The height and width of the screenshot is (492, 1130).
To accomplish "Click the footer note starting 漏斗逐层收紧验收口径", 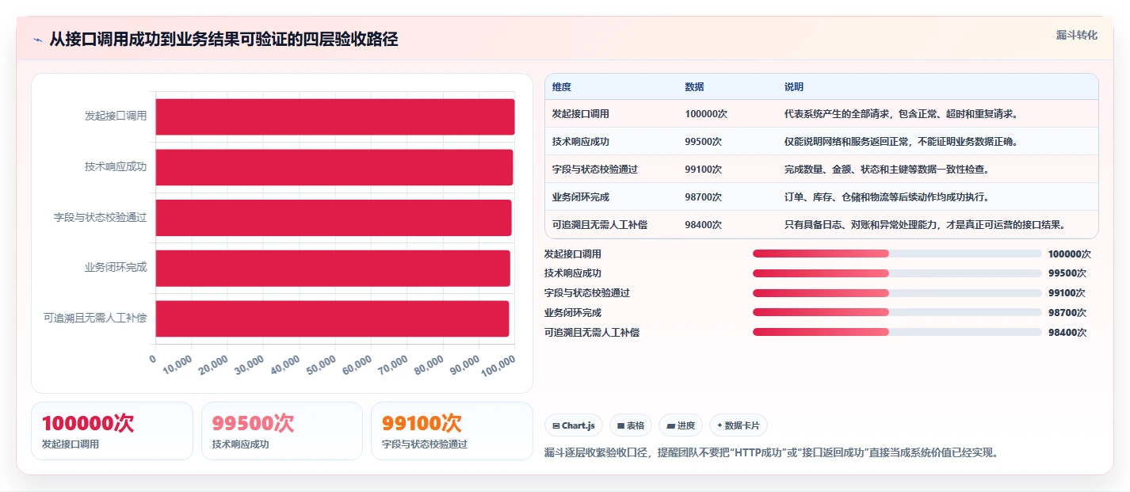I will 771,452.
